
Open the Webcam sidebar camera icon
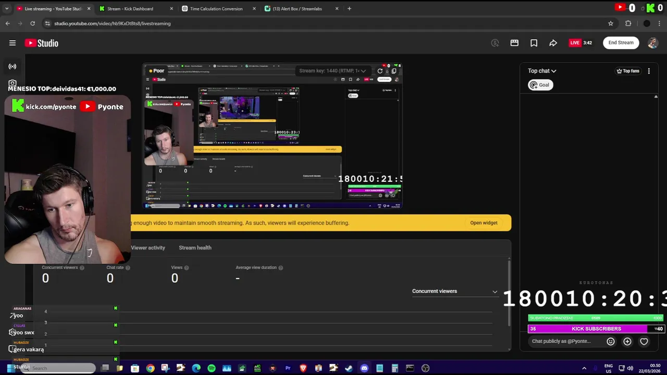(13, 83)
